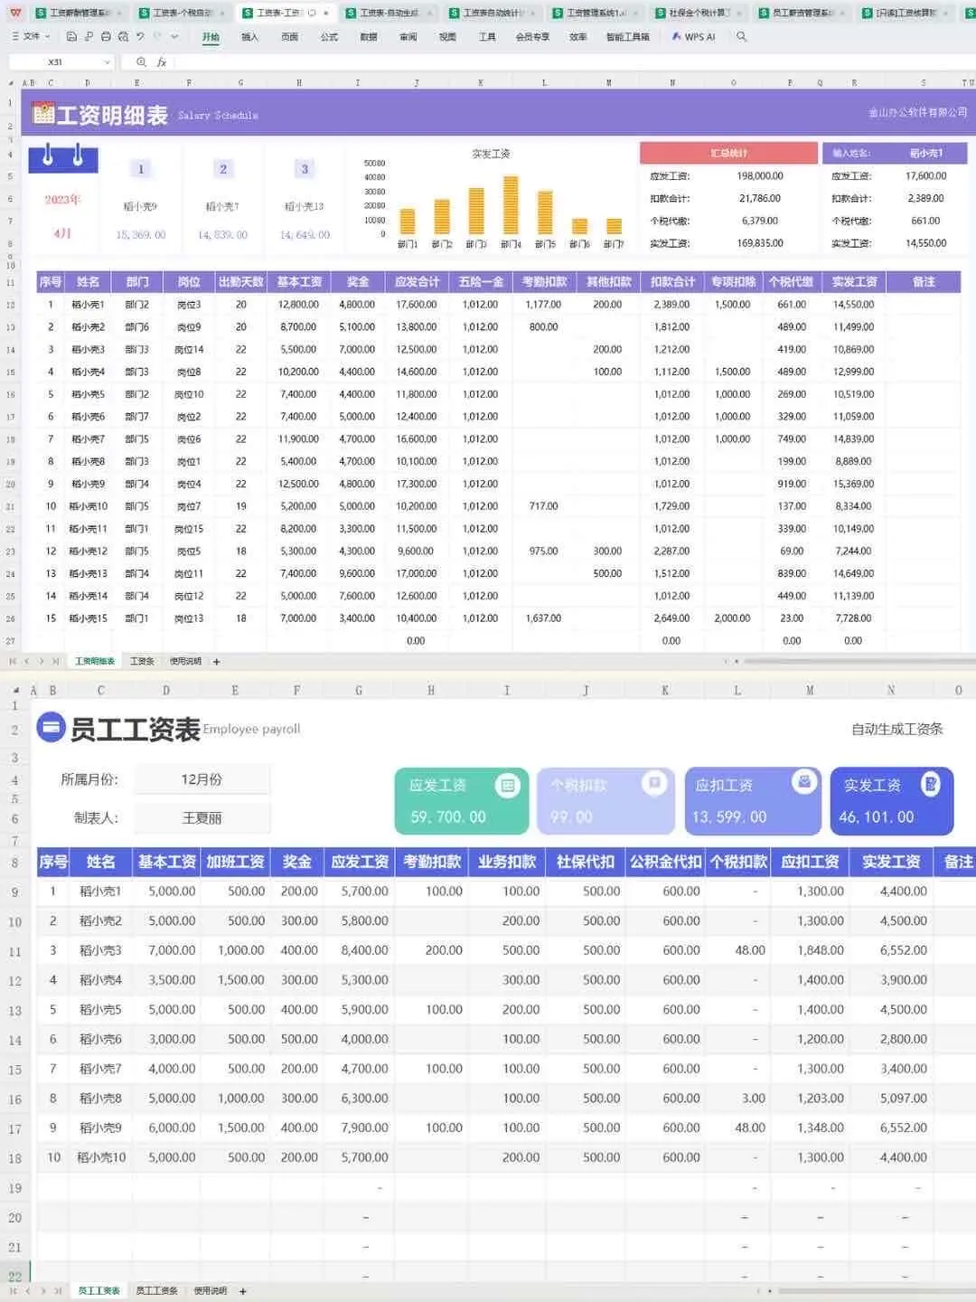This screenshot has width=976, height=1302.
Task: Click cell 稻小壳5 in 工资明细表
Action: pyautogui.click(x=88, y=394)
